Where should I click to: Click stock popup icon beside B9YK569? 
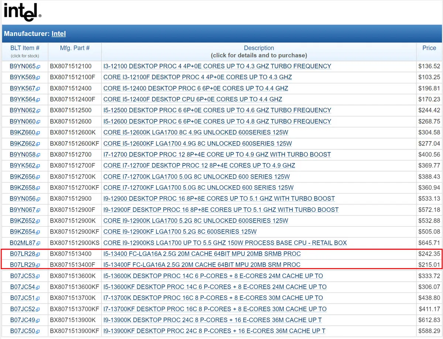38,78
